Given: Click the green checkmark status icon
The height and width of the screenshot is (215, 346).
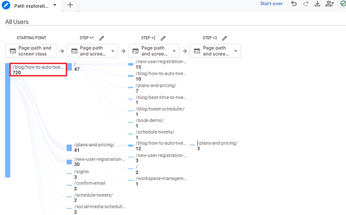Looking at the screenshot, I should pos(343,4).
